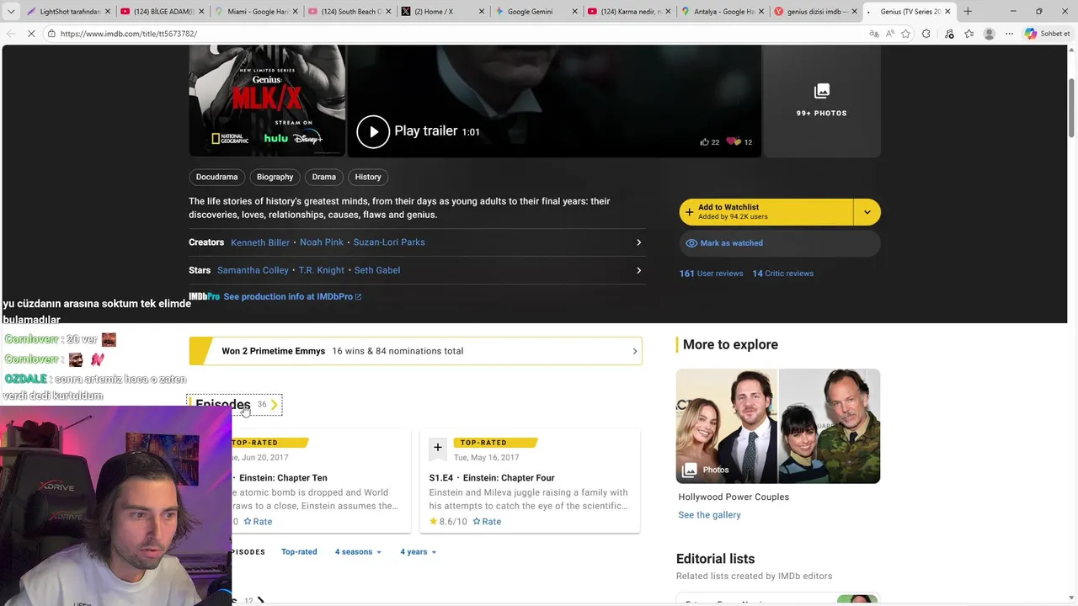Open star Seth Gabel's page
The width and height of the screenshot is (1078, 606).
[377, 270]
